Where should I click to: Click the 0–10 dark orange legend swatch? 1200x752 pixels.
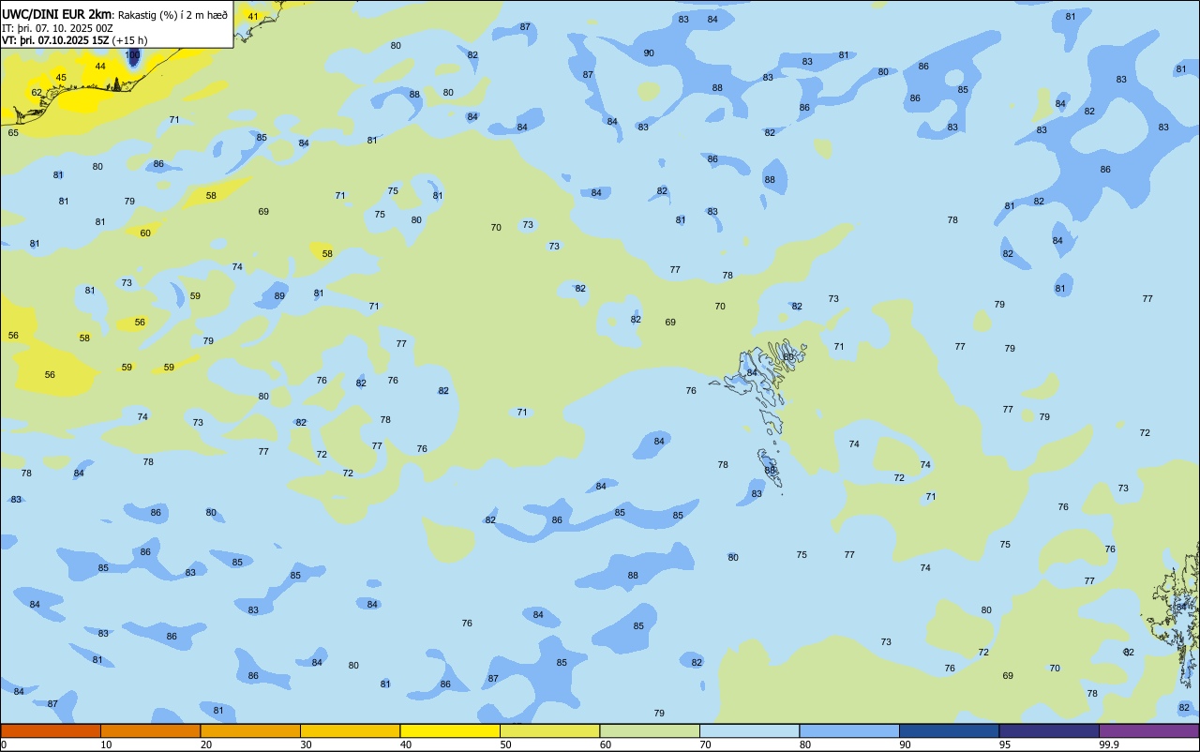pos(51,730)
